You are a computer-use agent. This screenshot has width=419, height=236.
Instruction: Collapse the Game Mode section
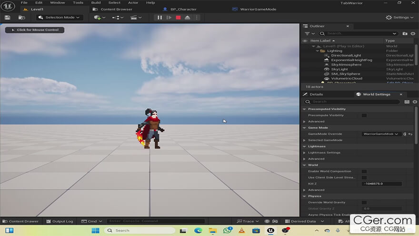click(x=304, y=128)
